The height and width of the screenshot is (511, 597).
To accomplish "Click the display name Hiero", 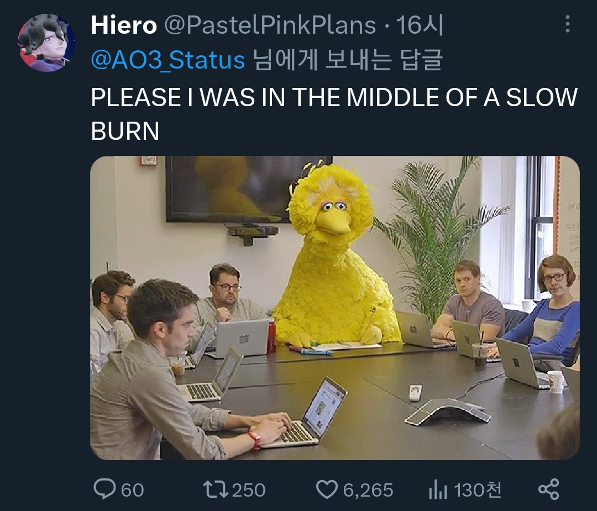I will click(x=123, y=25).
